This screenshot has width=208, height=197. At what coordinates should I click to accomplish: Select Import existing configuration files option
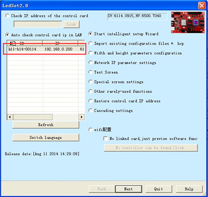pos(90,43)
